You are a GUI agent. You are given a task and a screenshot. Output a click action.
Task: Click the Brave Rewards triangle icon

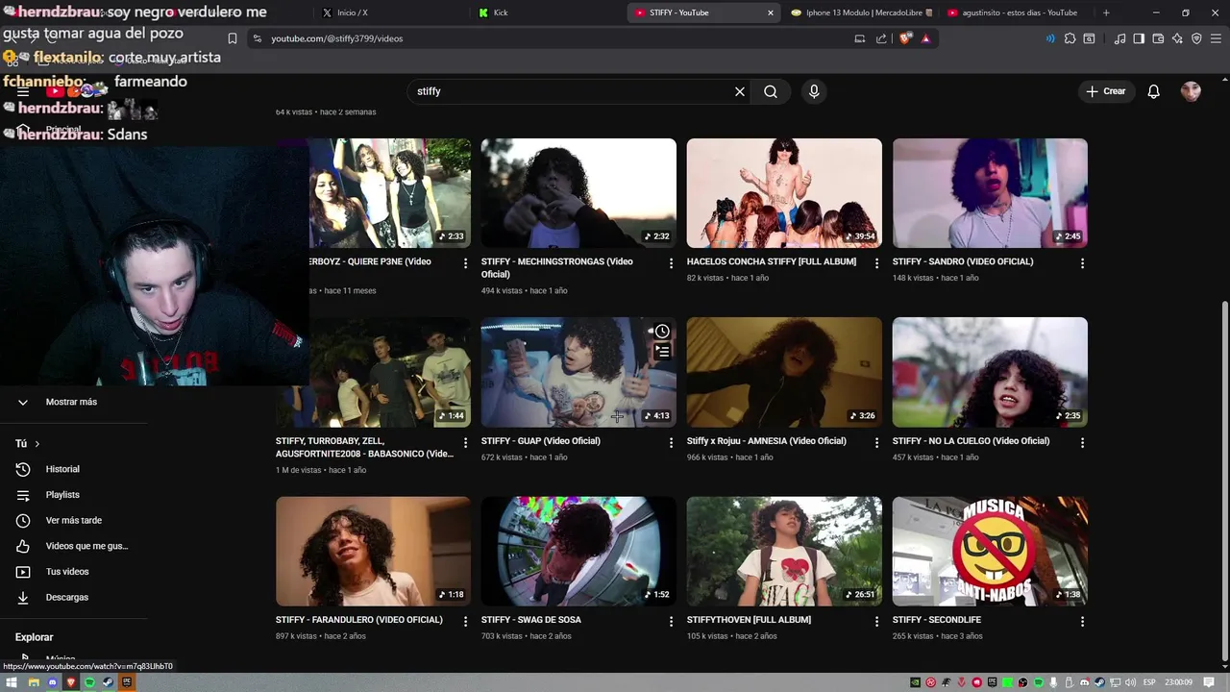(925, 38)
